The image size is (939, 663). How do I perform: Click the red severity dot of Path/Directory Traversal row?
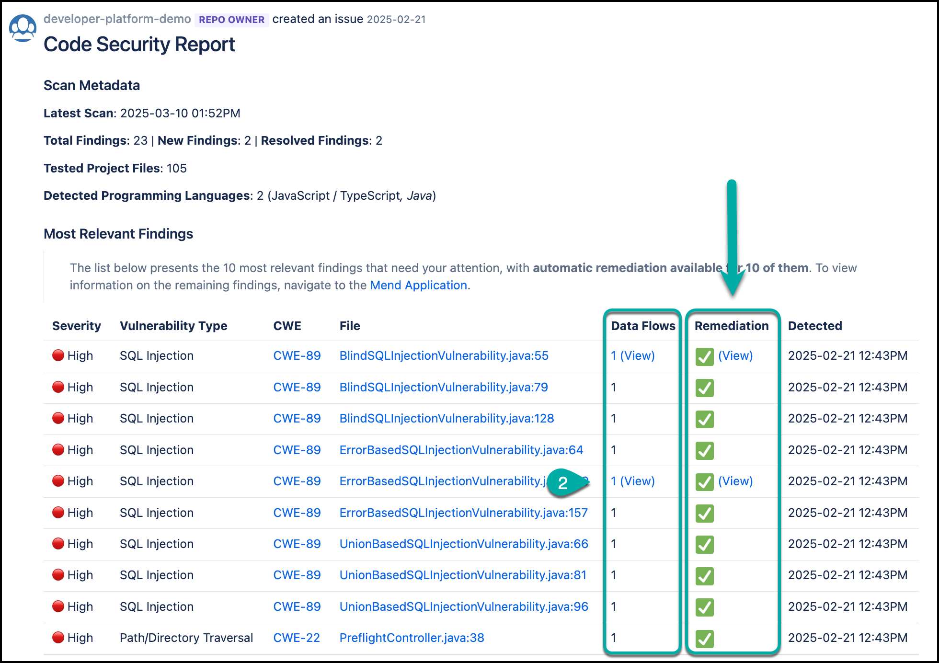(58, 638)
